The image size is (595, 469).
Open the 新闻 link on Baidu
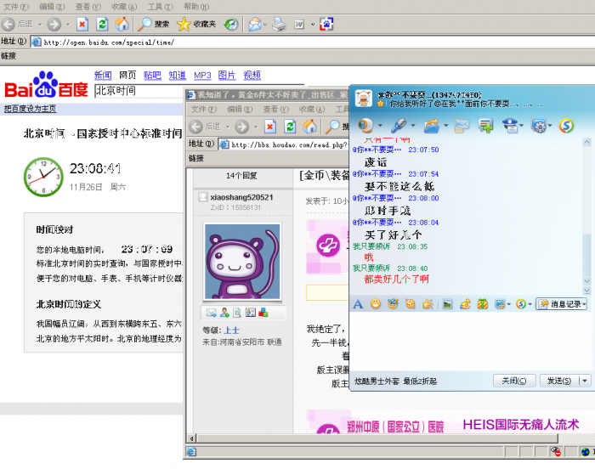point(103,75)
